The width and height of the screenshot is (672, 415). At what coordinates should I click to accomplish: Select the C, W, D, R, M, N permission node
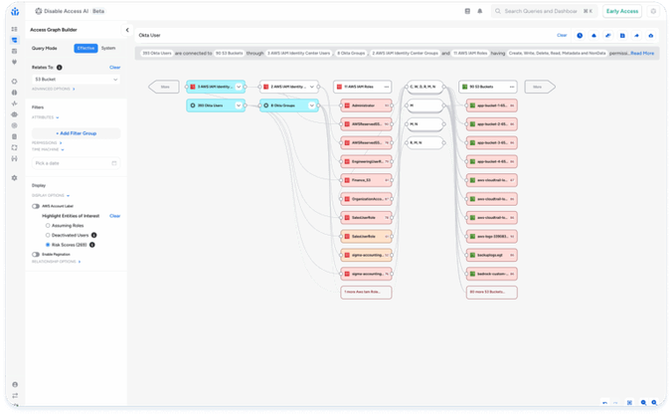click(424, 87)
